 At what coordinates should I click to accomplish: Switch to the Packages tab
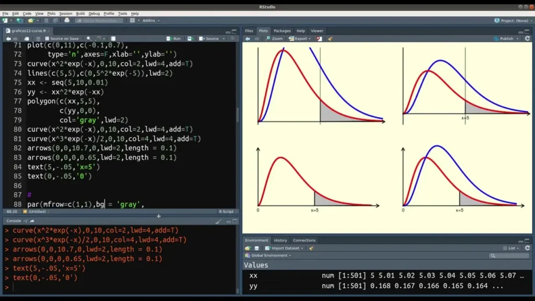[282, 31]
